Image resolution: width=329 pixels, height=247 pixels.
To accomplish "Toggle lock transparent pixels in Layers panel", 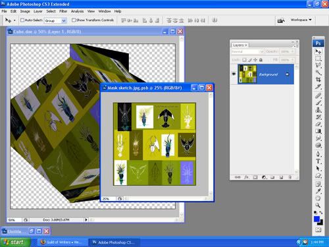I will (x=244, y=60).
